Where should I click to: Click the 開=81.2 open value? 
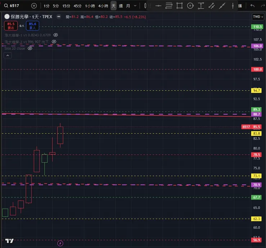72,17
